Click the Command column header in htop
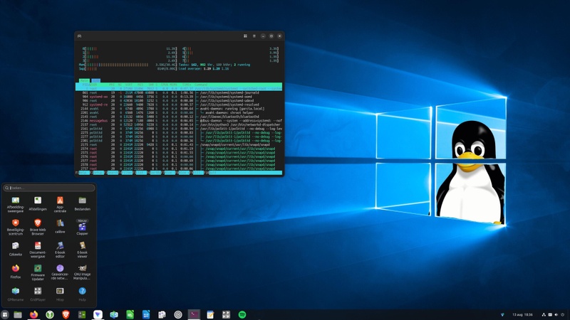 pos(201,85)
